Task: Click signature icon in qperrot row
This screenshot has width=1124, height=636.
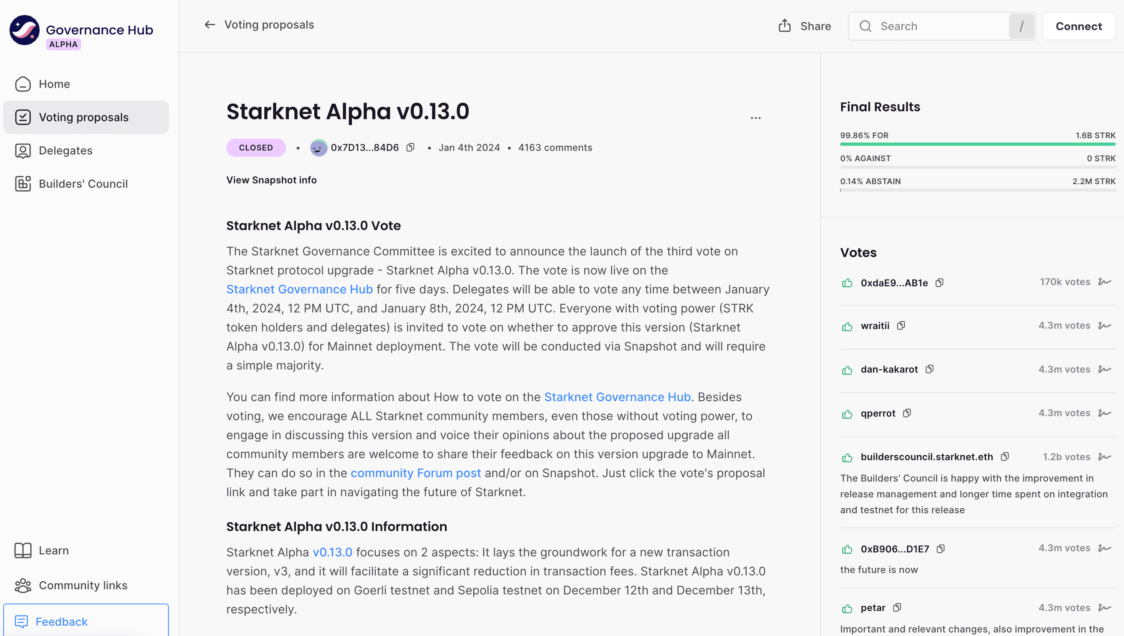Action: point(1104,413)
